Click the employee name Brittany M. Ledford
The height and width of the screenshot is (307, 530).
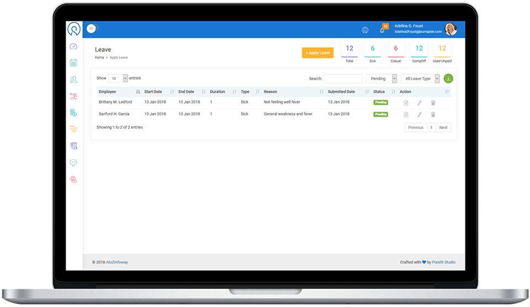115,102
